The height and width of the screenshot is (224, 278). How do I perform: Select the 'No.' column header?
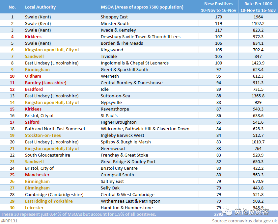(12, 7)
